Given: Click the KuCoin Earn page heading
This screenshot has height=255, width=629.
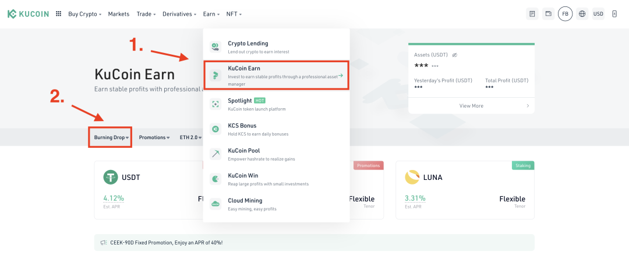Looking at the screenshot, I should coord(135,75).
